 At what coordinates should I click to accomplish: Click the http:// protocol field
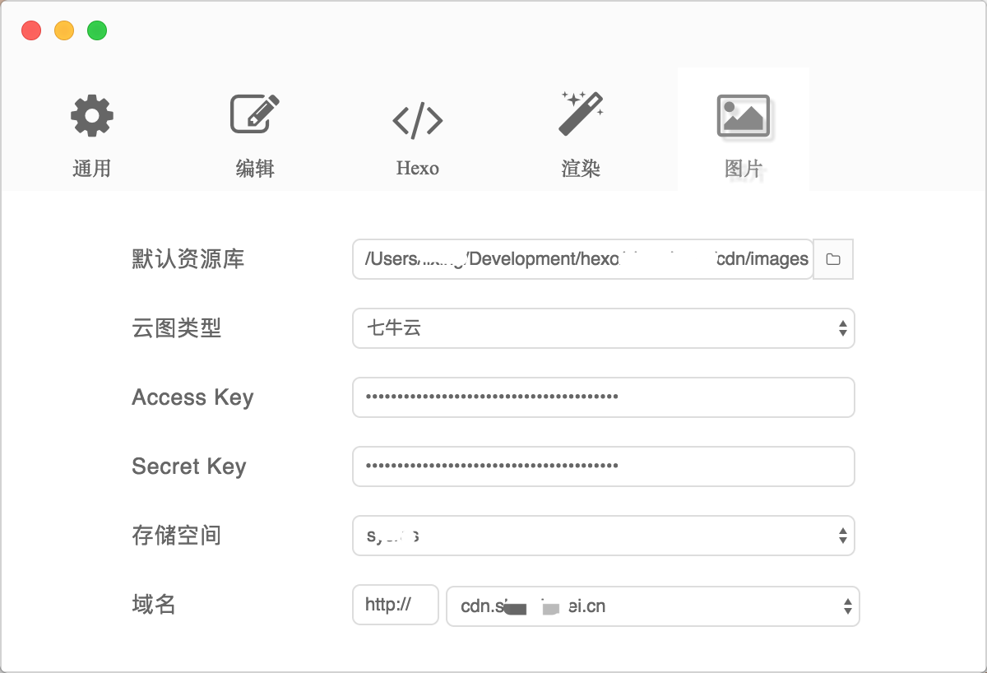(x=396, y=606)
